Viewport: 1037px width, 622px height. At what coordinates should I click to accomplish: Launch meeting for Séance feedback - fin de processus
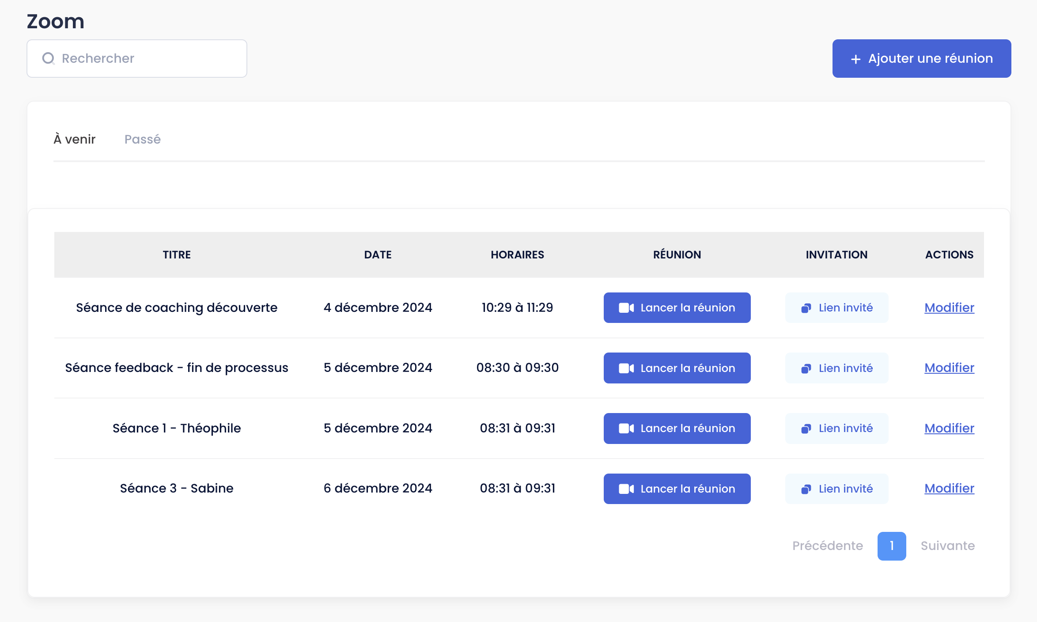[677, 368]
